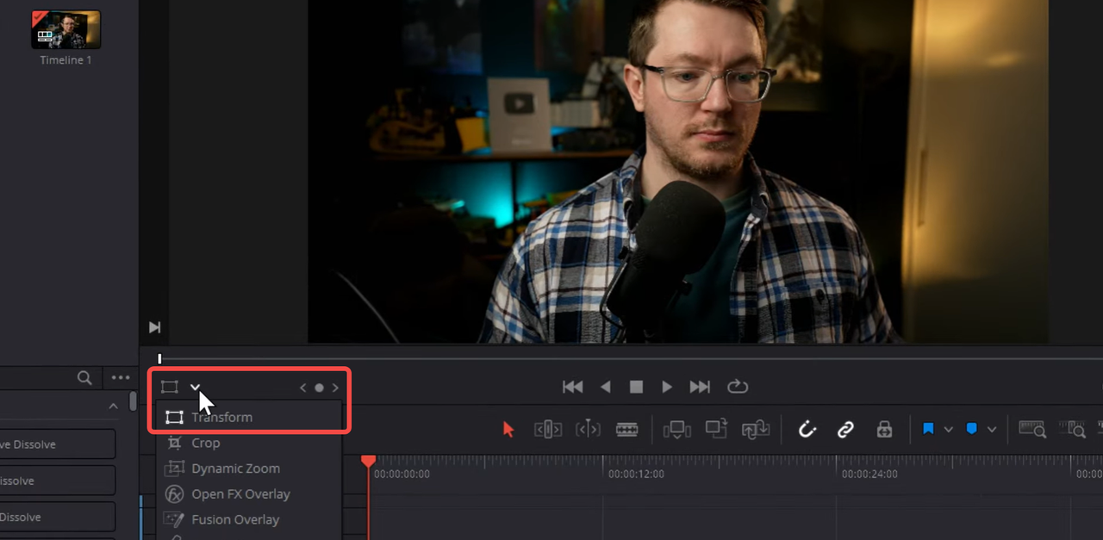Image resolution: width=1103 pixels, height=540 pixels.
Task: Play the timeline in reverse
Action: point(605,387)
